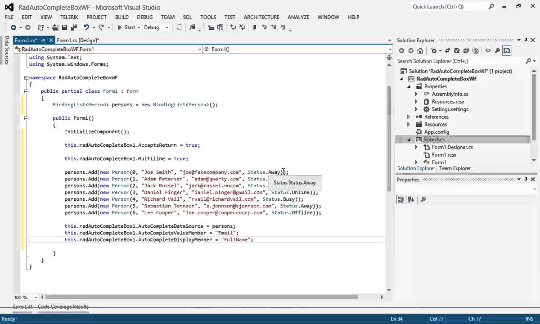Select App.config in Solution Explorer
The height and width of the screenshot is (324, 540).
pyautogui.click(x=436, y=132)
